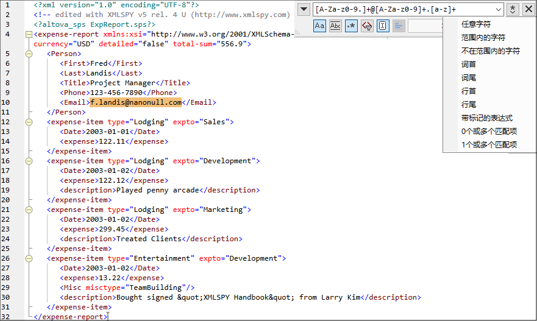Select 任意字符 from the regex menu
Viewport: 537px width, 321px height.
coord(475,24)
